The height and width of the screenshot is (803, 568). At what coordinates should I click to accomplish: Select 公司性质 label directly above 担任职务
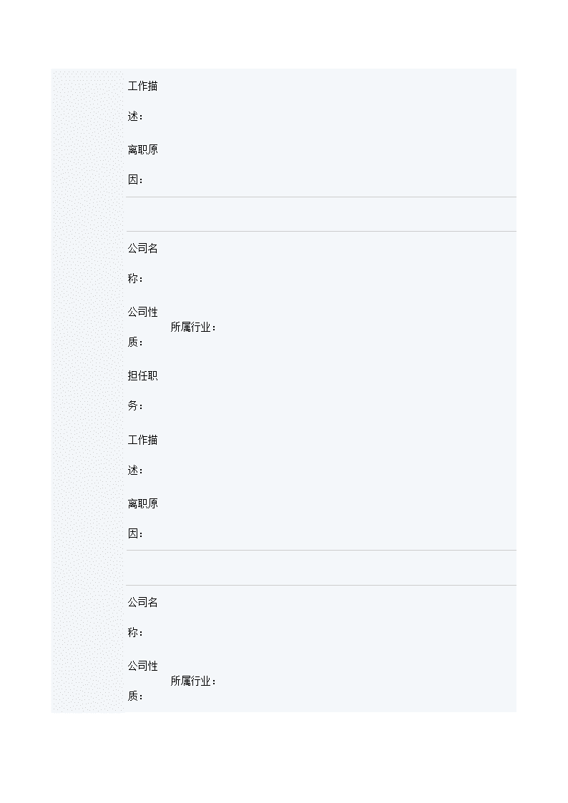click(x=142, y=327)
